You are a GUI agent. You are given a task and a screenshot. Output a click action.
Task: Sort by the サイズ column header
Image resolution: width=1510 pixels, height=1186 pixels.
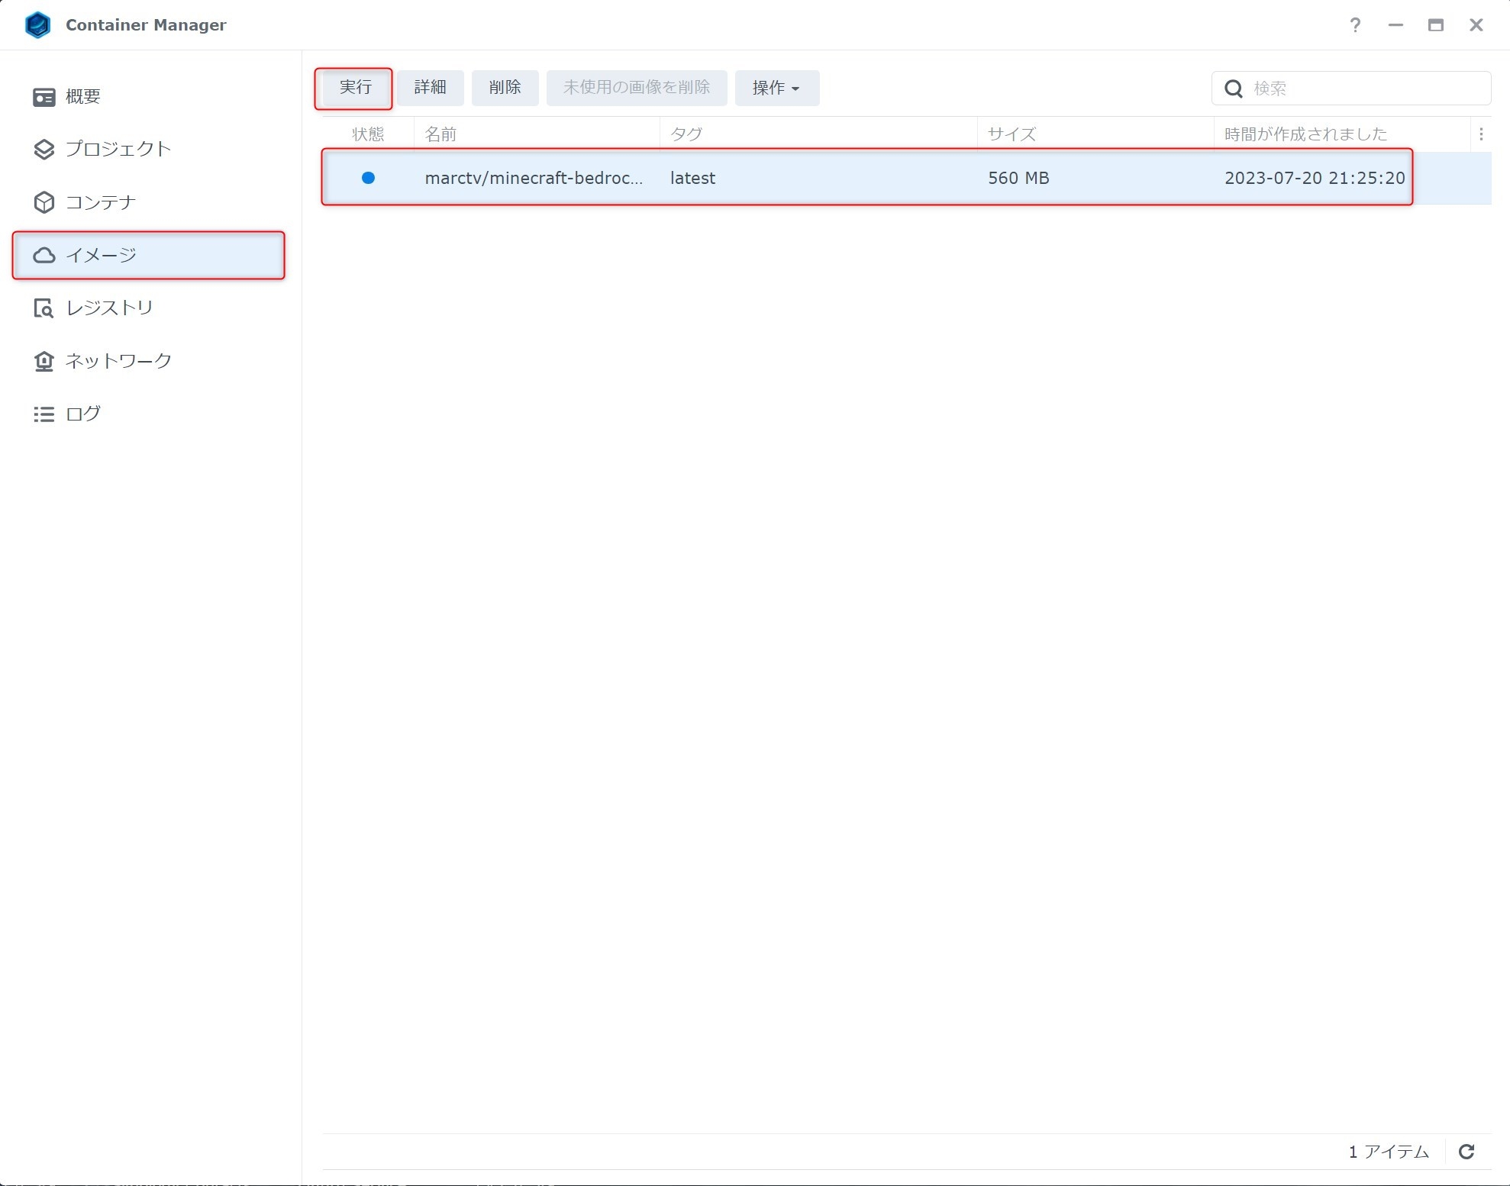point(1012,134)
